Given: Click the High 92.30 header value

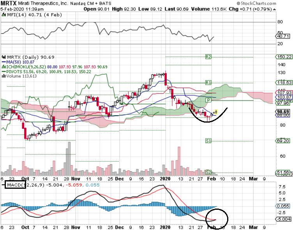Looking at the screenshot, I should click(x=124, y=9).
